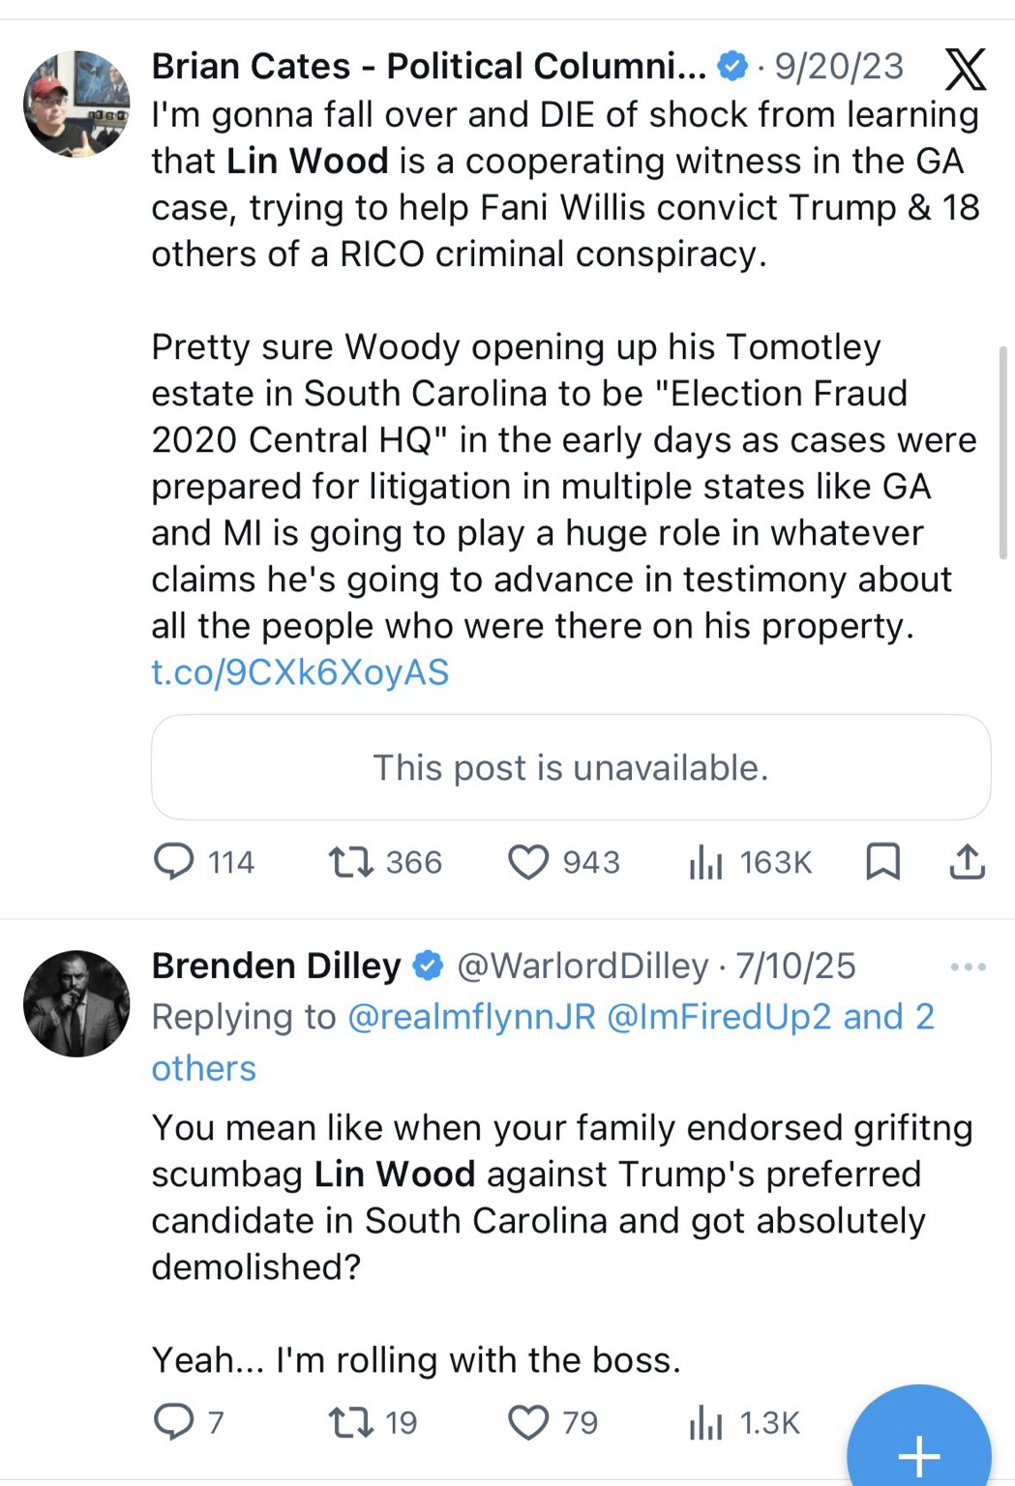Screen dimensions: 1015x1486
Task: Click the X logo icon
Action: click(x=963, y=69)
